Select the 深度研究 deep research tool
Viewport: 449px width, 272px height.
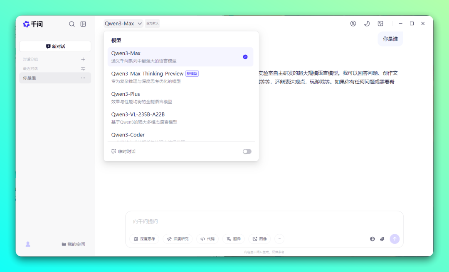(178, 239)
